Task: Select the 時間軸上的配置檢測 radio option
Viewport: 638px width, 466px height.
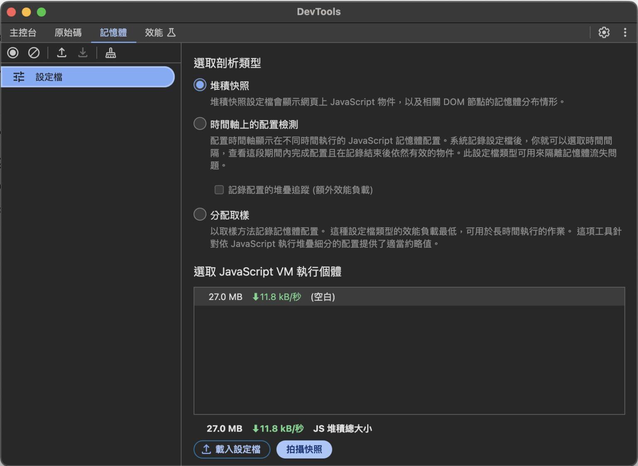Action: pyautogui.click(x=200, y=124)
